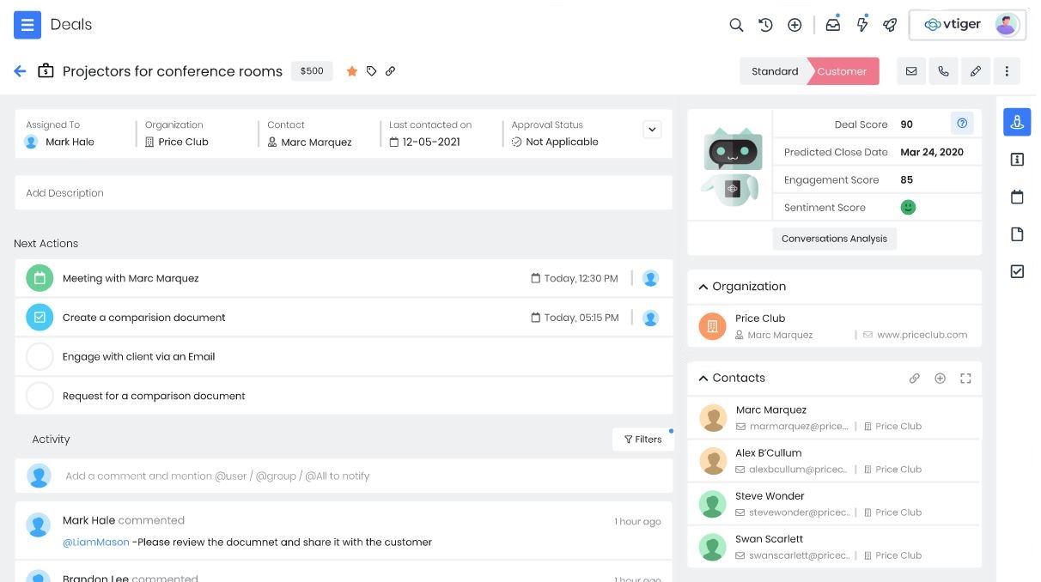The width and height of the screenshot is (1041, 582).
Task: Open the phone call icon in the toolbar
Action: pyautogui.click(x=943, y=71)
